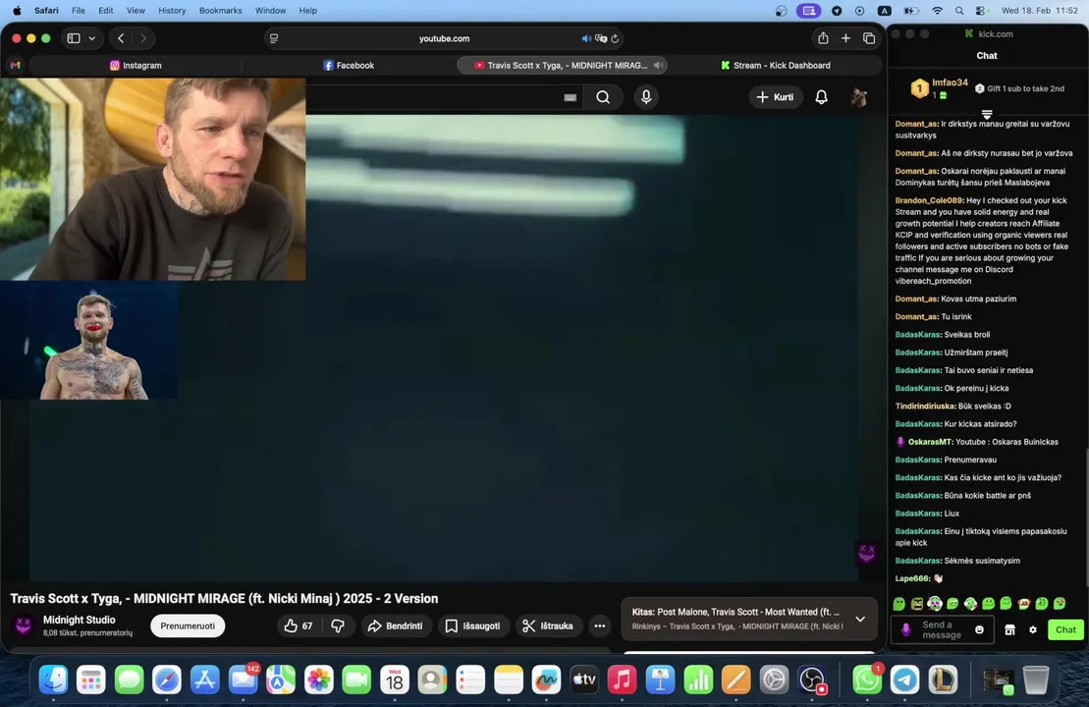Open League of Legends icon in the Dock
Screen dimensions: 1089x707
click(x=943, y=680)
